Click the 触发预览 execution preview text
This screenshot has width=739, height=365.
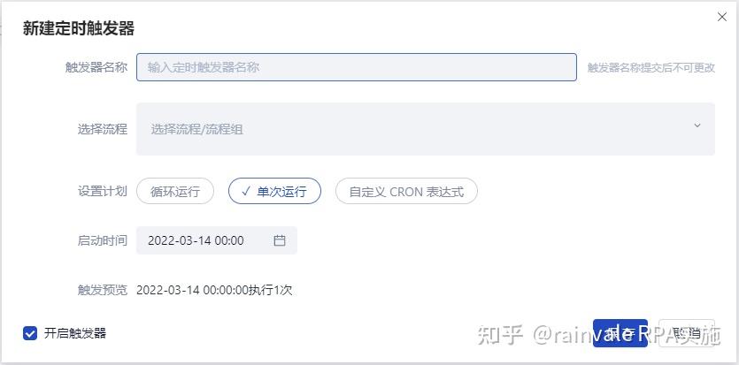pyautogui.click(x=214, y=290)
